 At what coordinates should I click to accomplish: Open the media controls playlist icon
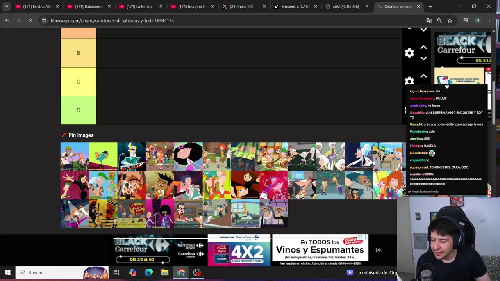tap(466, 20)
